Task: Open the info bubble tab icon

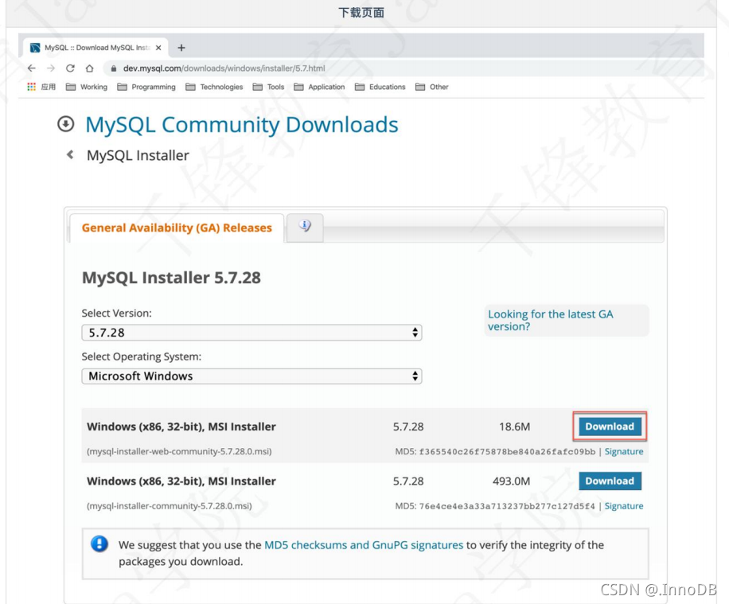Action: pos(305,227)
